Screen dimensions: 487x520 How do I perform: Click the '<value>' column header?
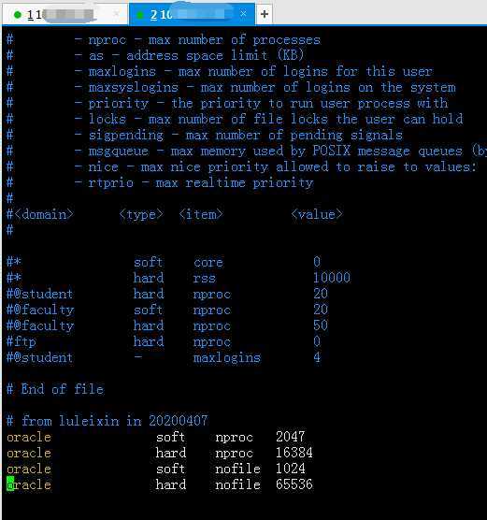(317, 214)
